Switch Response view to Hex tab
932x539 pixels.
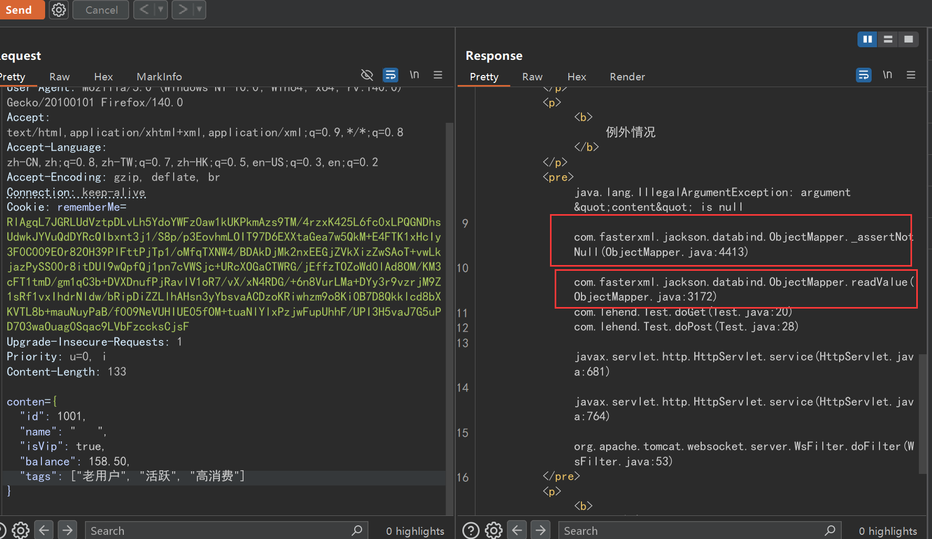point(577,77)
